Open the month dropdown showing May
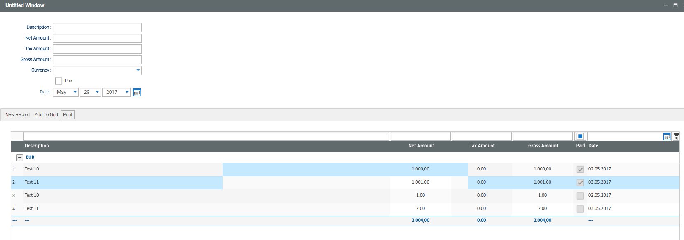The height and width of the screenshot is (240, 684). coord(66,92)
